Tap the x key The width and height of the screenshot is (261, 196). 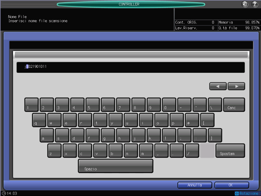pyautogui.click(x=70, y=151)
